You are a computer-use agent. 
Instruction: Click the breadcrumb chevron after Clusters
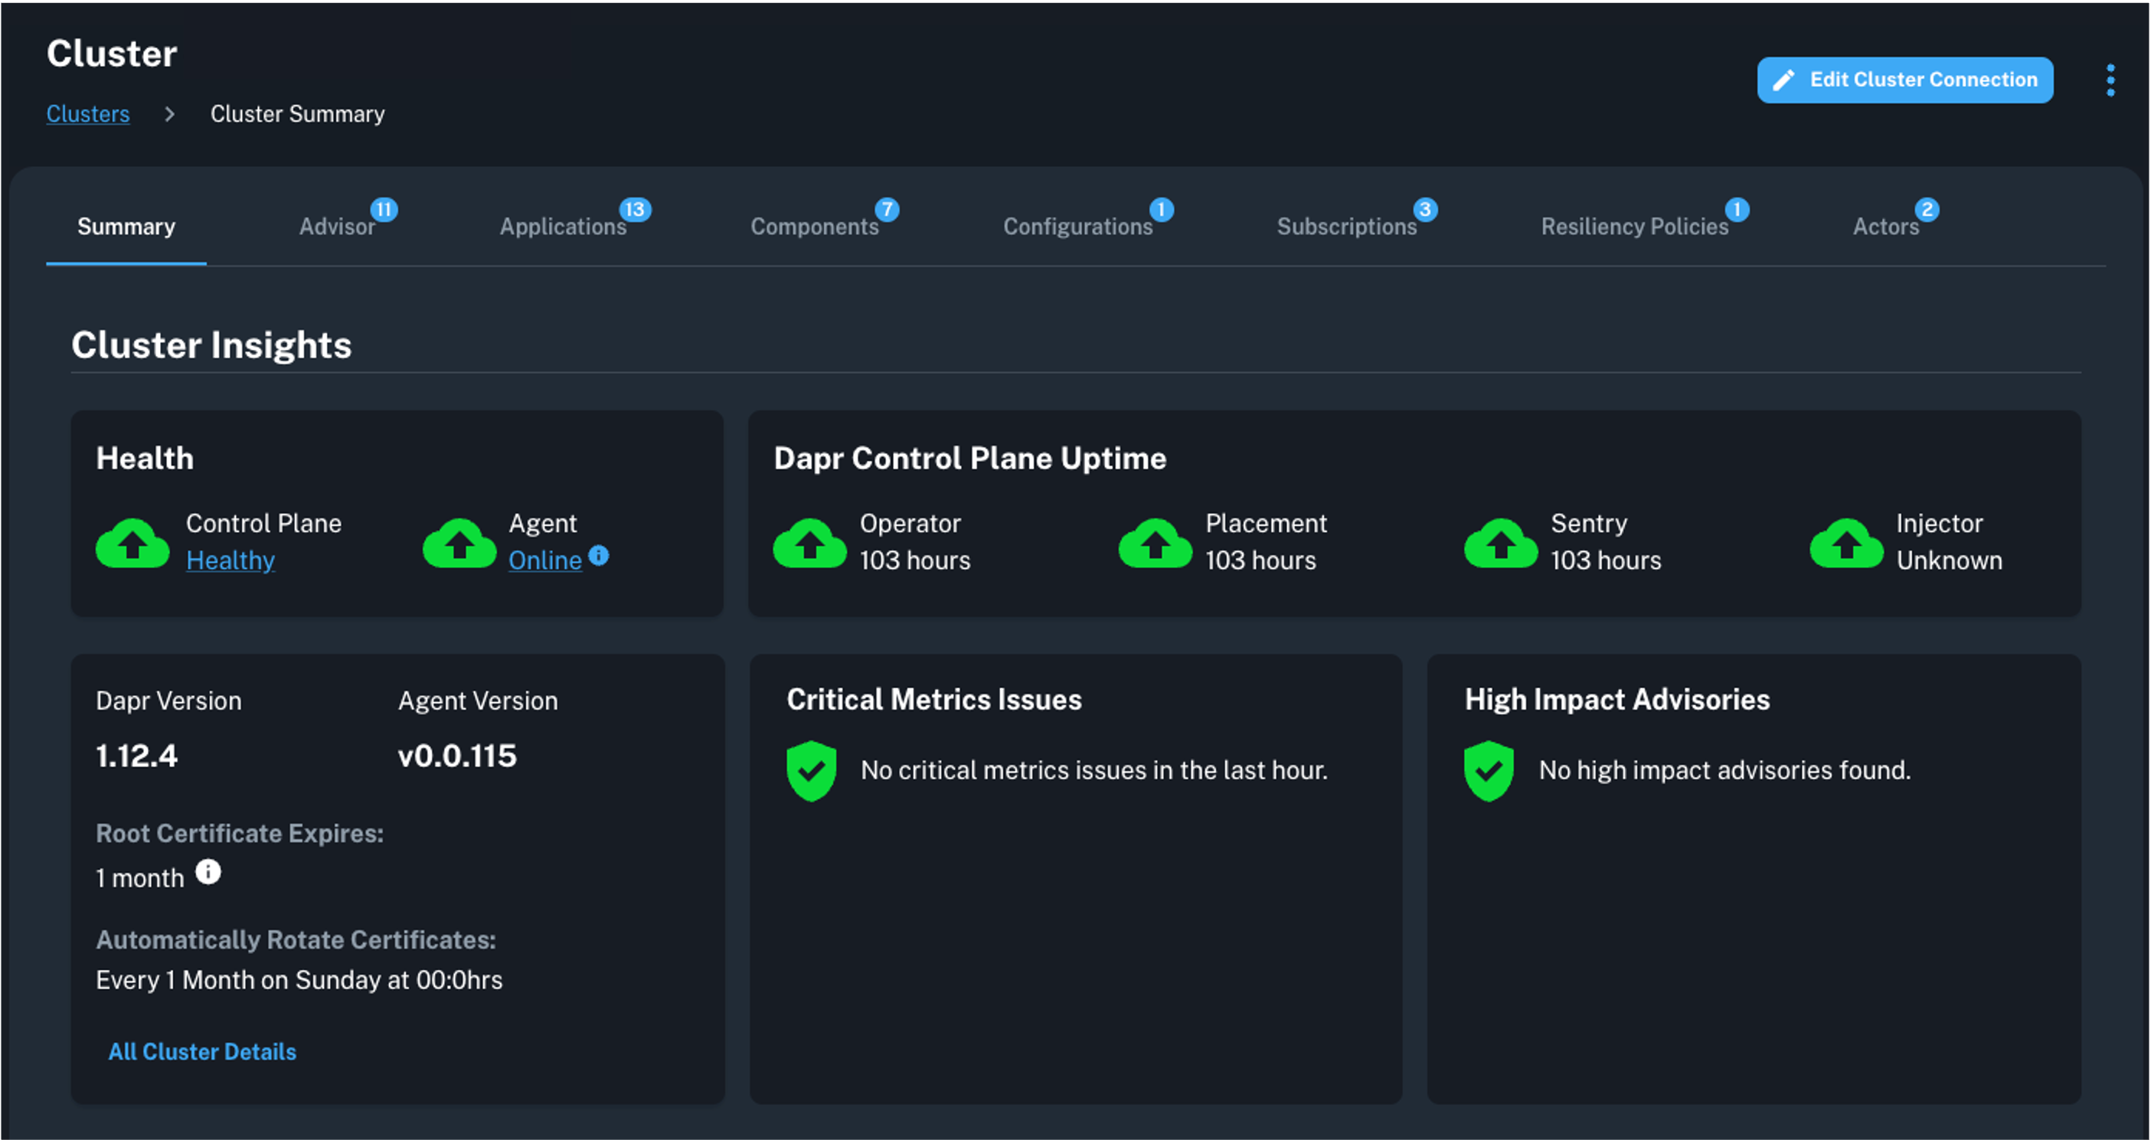pos(169,113)
